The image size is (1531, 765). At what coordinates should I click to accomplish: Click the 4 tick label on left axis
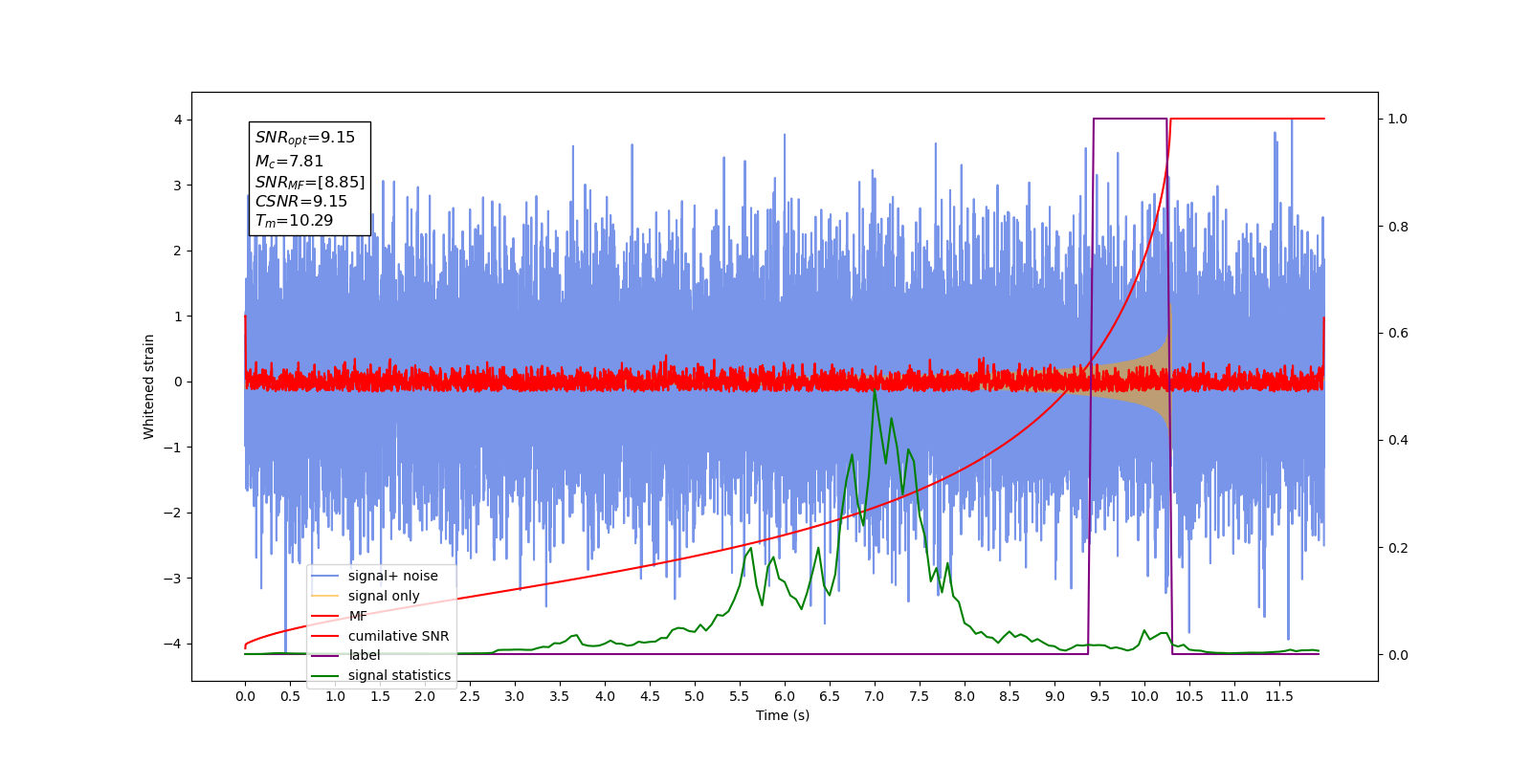click(178, 120)
